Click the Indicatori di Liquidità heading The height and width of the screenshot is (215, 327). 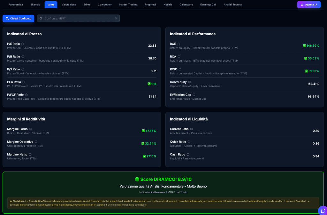pos(189,119)
